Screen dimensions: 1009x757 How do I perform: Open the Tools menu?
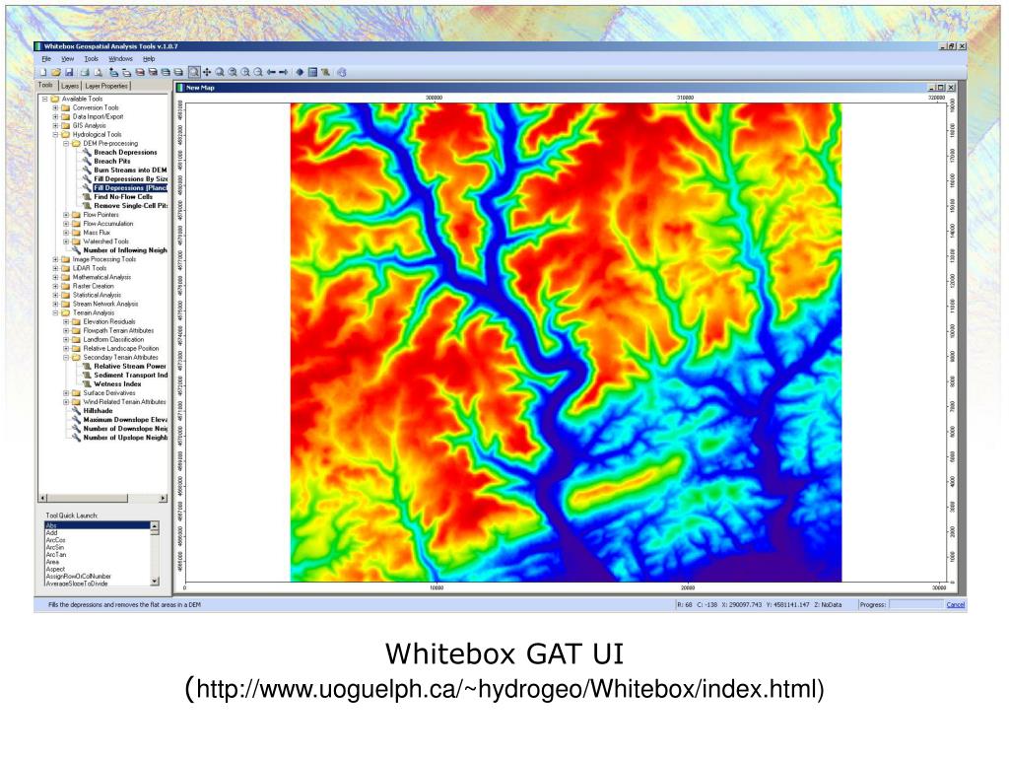[x=92, y=58]
